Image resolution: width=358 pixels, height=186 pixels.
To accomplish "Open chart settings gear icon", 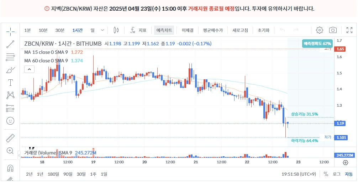I will 319,30.
